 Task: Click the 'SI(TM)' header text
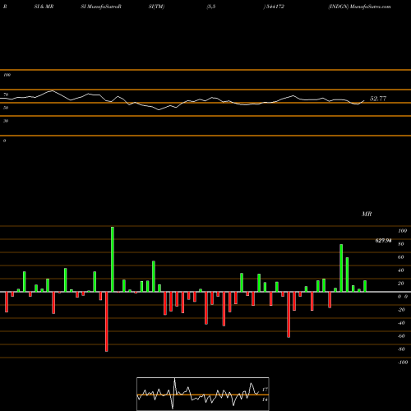[156, 7]
